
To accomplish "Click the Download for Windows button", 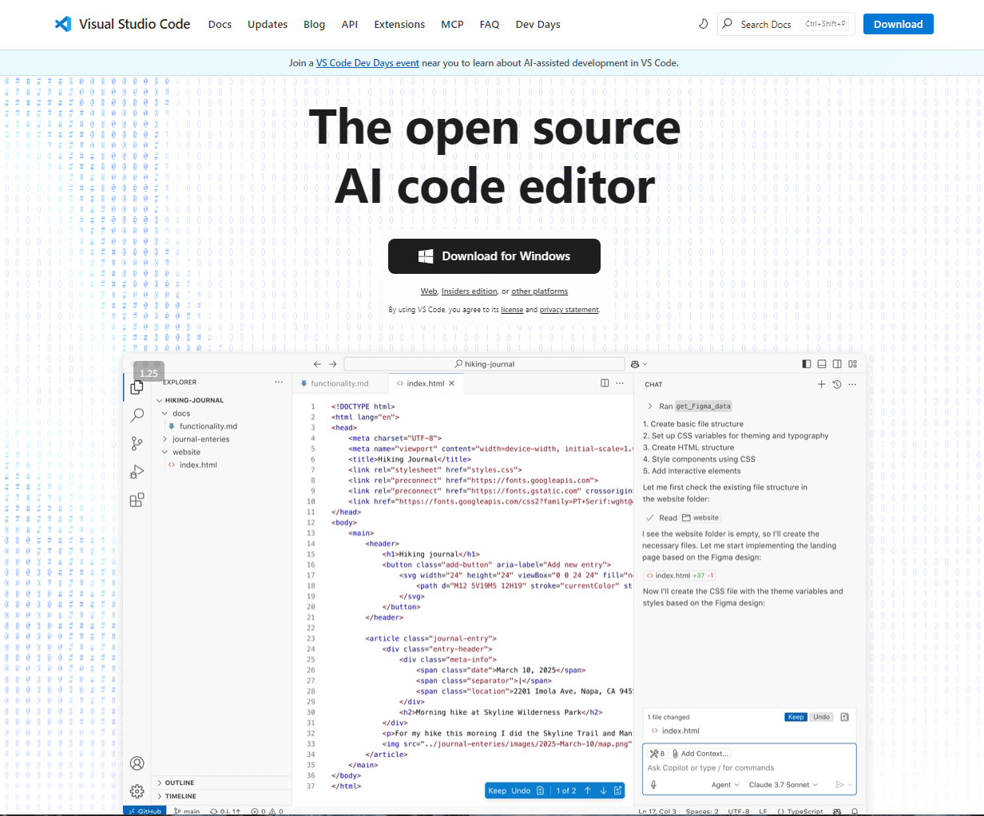I will point(494,256).
